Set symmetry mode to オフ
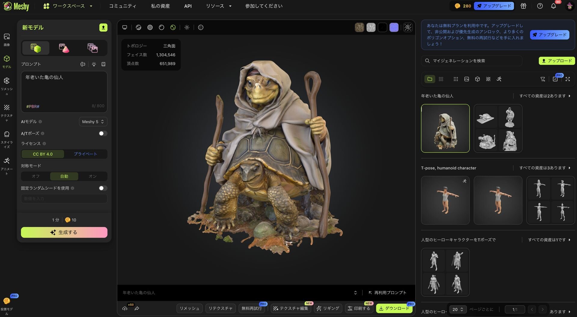Screen dimensions: 577x317 click(35, 176)
